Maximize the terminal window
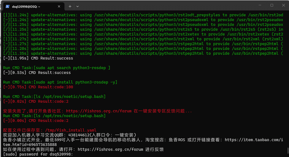The height and width of the screenshot is (157, 289). pos(272,5)
